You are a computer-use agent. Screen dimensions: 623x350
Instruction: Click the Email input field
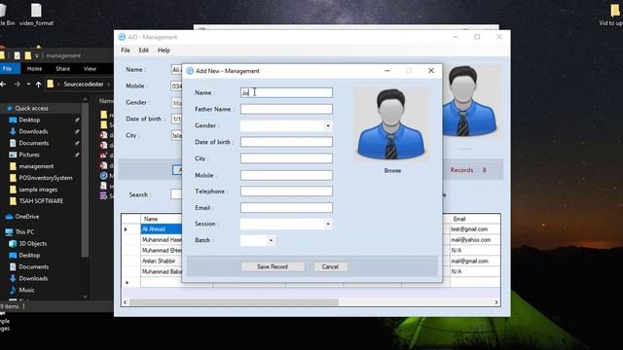tap(286, 207)
